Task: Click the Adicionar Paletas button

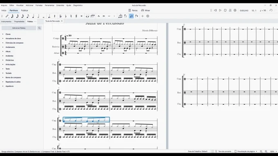Action: tap(19, 28)
